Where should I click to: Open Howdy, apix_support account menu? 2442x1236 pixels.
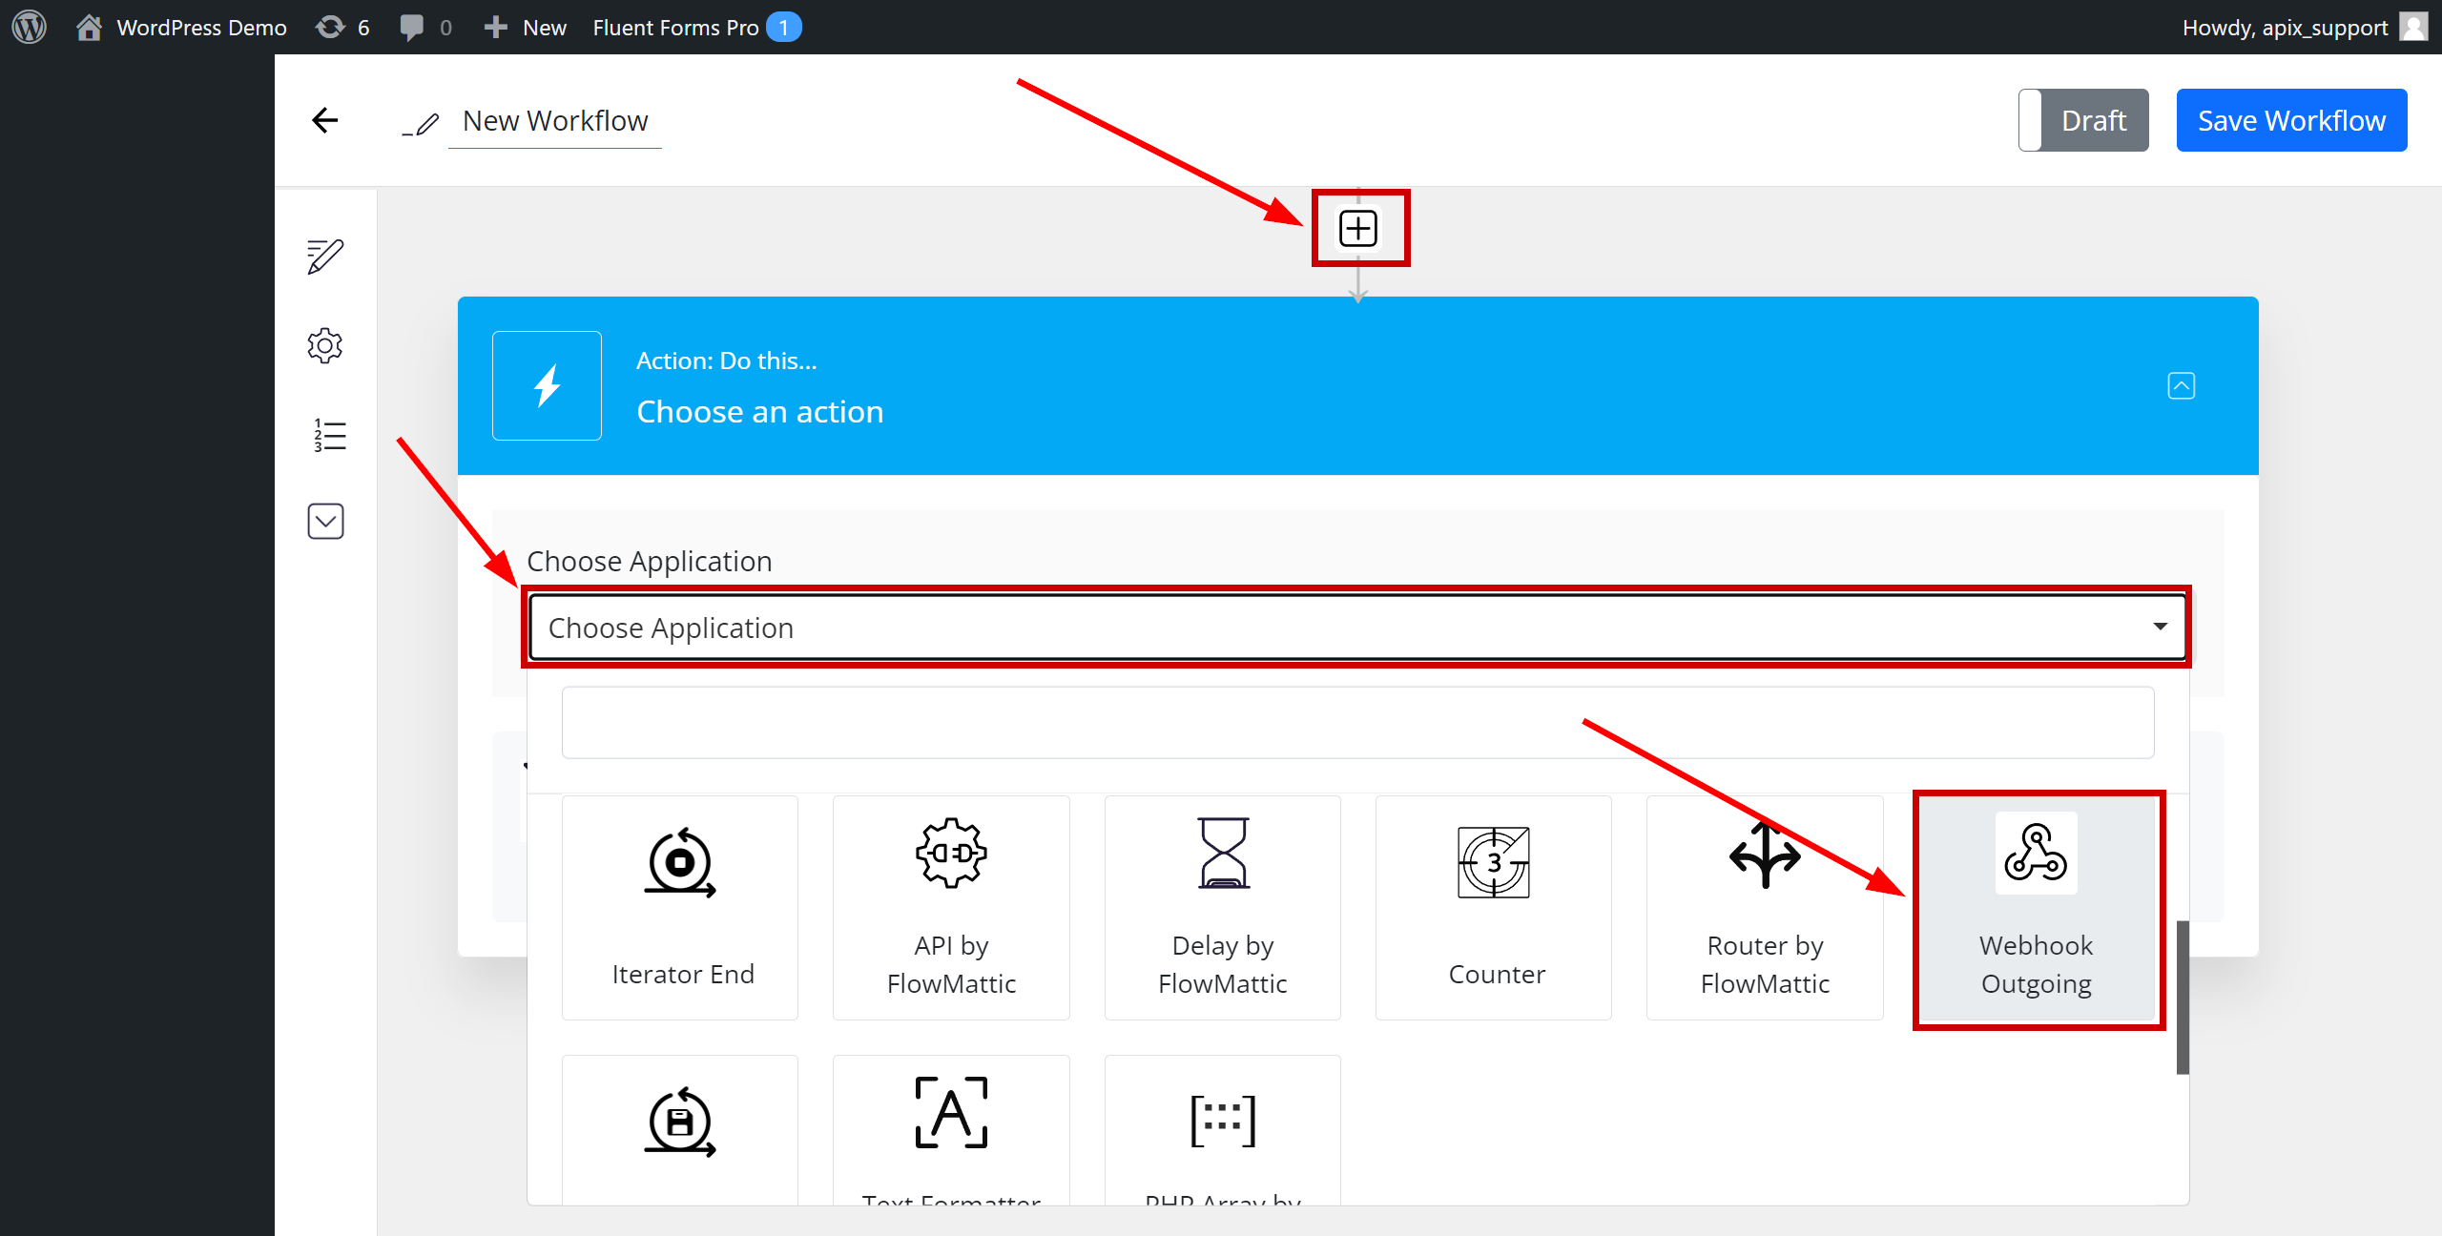[2304, 27]
